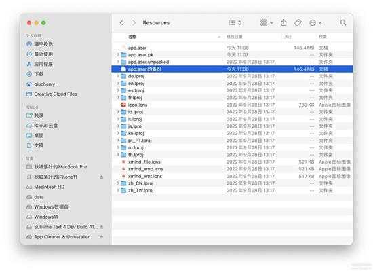
Task: Select the id.lproj folder row
Action: (x=232, y=112)
